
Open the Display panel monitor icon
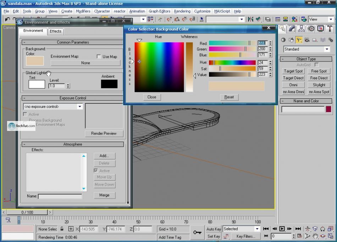tap(320, 29)
